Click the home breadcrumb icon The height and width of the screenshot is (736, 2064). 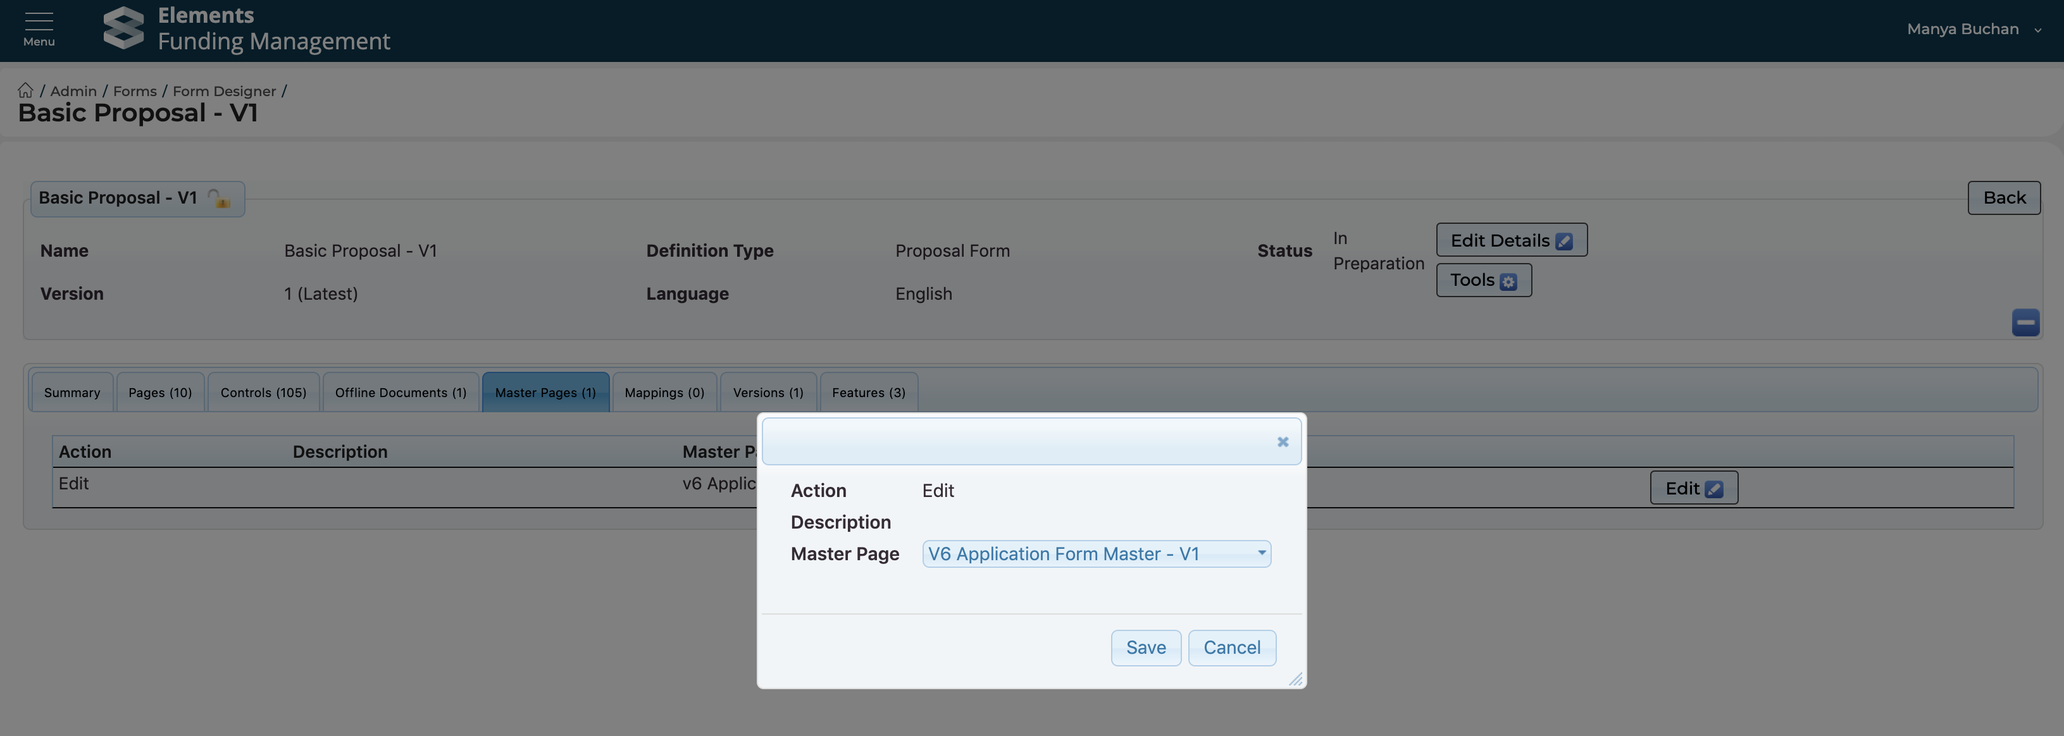(26, 90)
